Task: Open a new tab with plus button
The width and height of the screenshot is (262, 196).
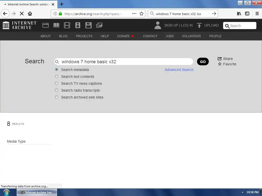Action: [62, 4]
